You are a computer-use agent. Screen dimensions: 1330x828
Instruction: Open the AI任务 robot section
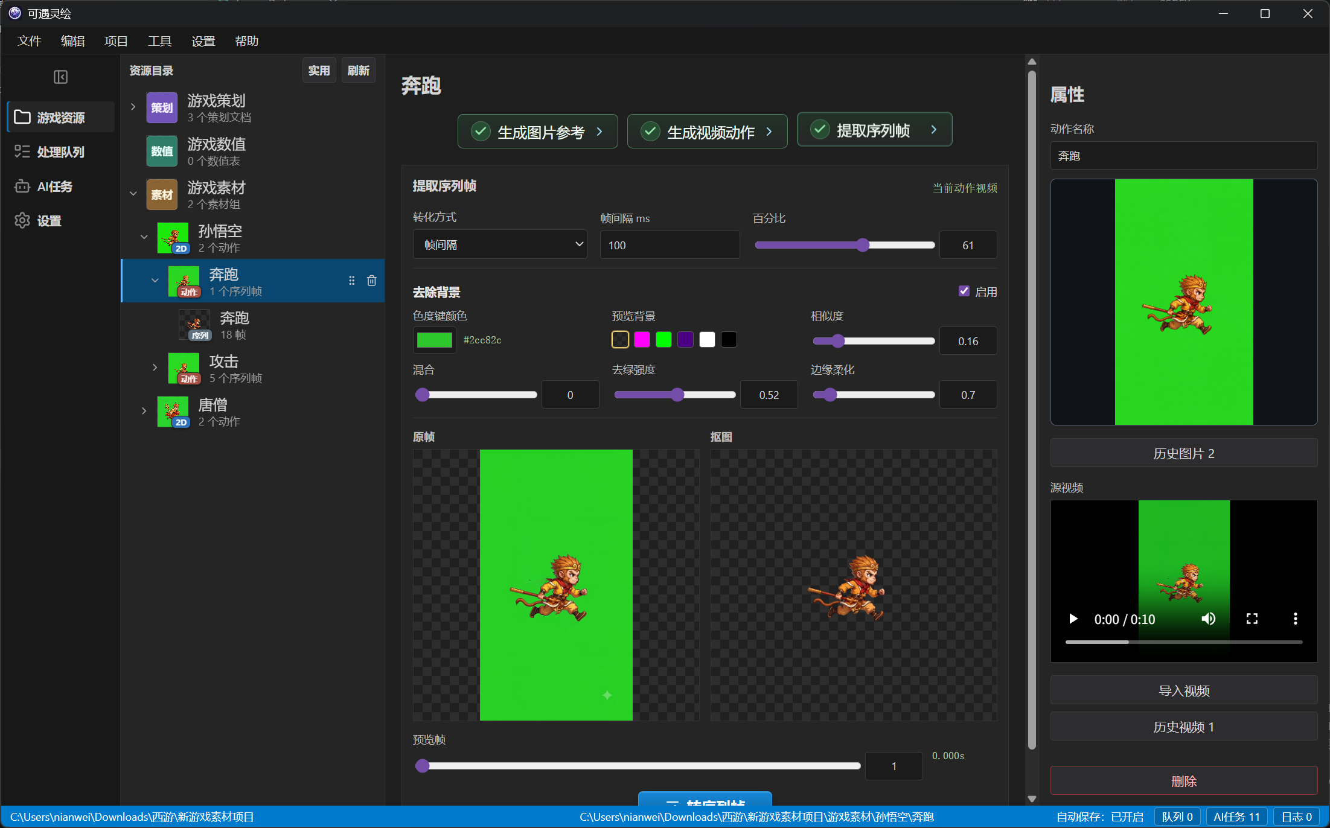(60, 186)
